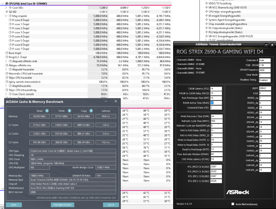
Task: Click the icon beside Átlagos effektív óra
Action: 7,65
